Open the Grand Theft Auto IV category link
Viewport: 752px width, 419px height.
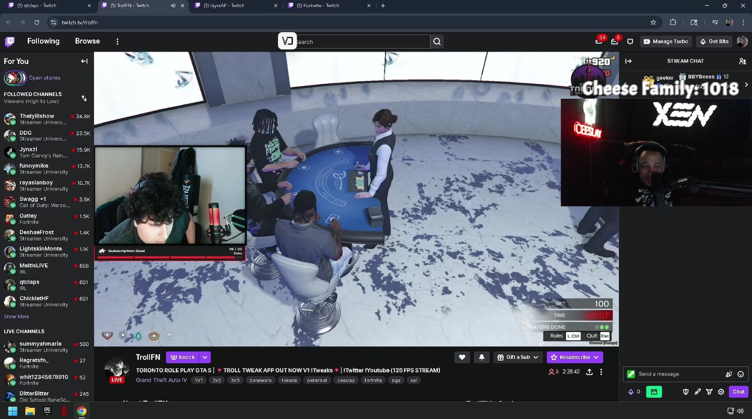tap(161, 380)
